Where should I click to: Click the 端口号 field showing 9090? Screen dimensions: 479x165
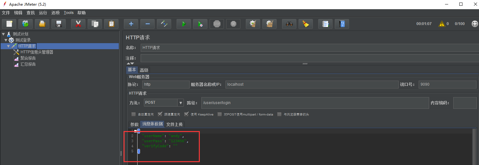[447, 84]
